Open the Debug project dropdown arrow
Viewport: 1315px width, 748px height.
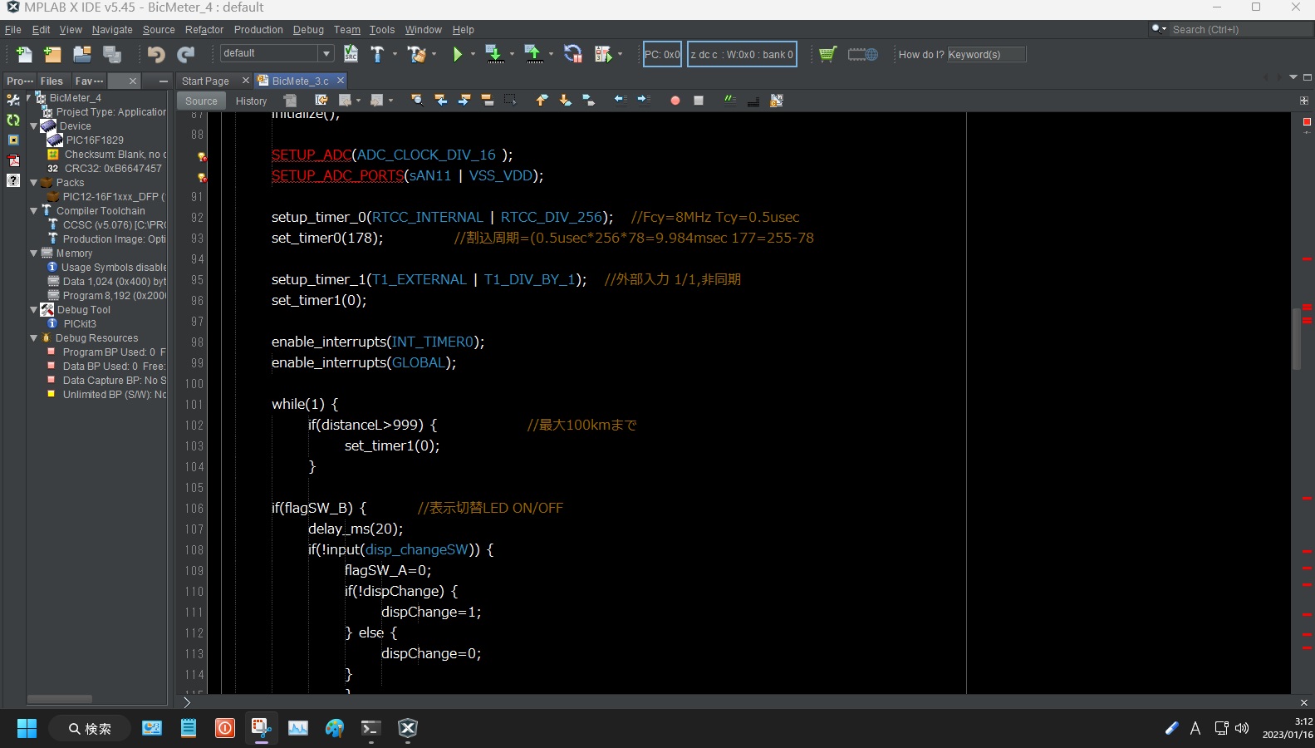click(x=620, y=54)
